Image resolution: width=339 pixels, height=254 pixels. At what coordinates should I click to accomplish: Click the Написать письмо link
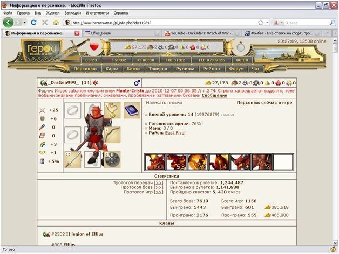(x=164, y=103)
